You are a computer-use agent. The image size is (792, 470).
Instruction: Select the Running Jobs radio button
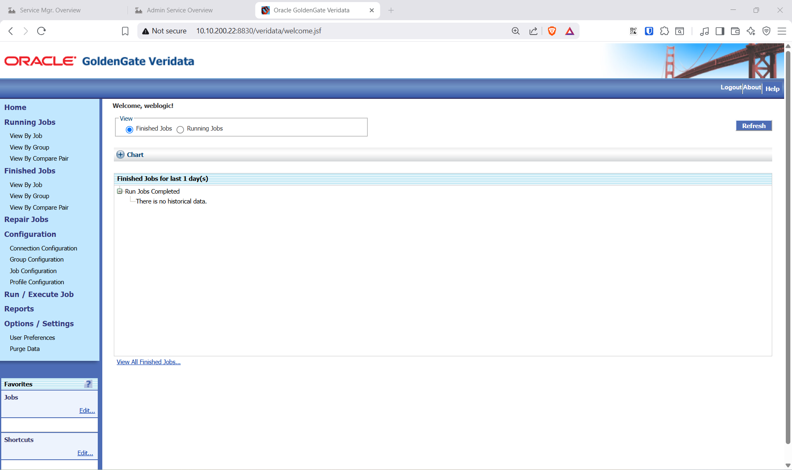click(180, 129)
